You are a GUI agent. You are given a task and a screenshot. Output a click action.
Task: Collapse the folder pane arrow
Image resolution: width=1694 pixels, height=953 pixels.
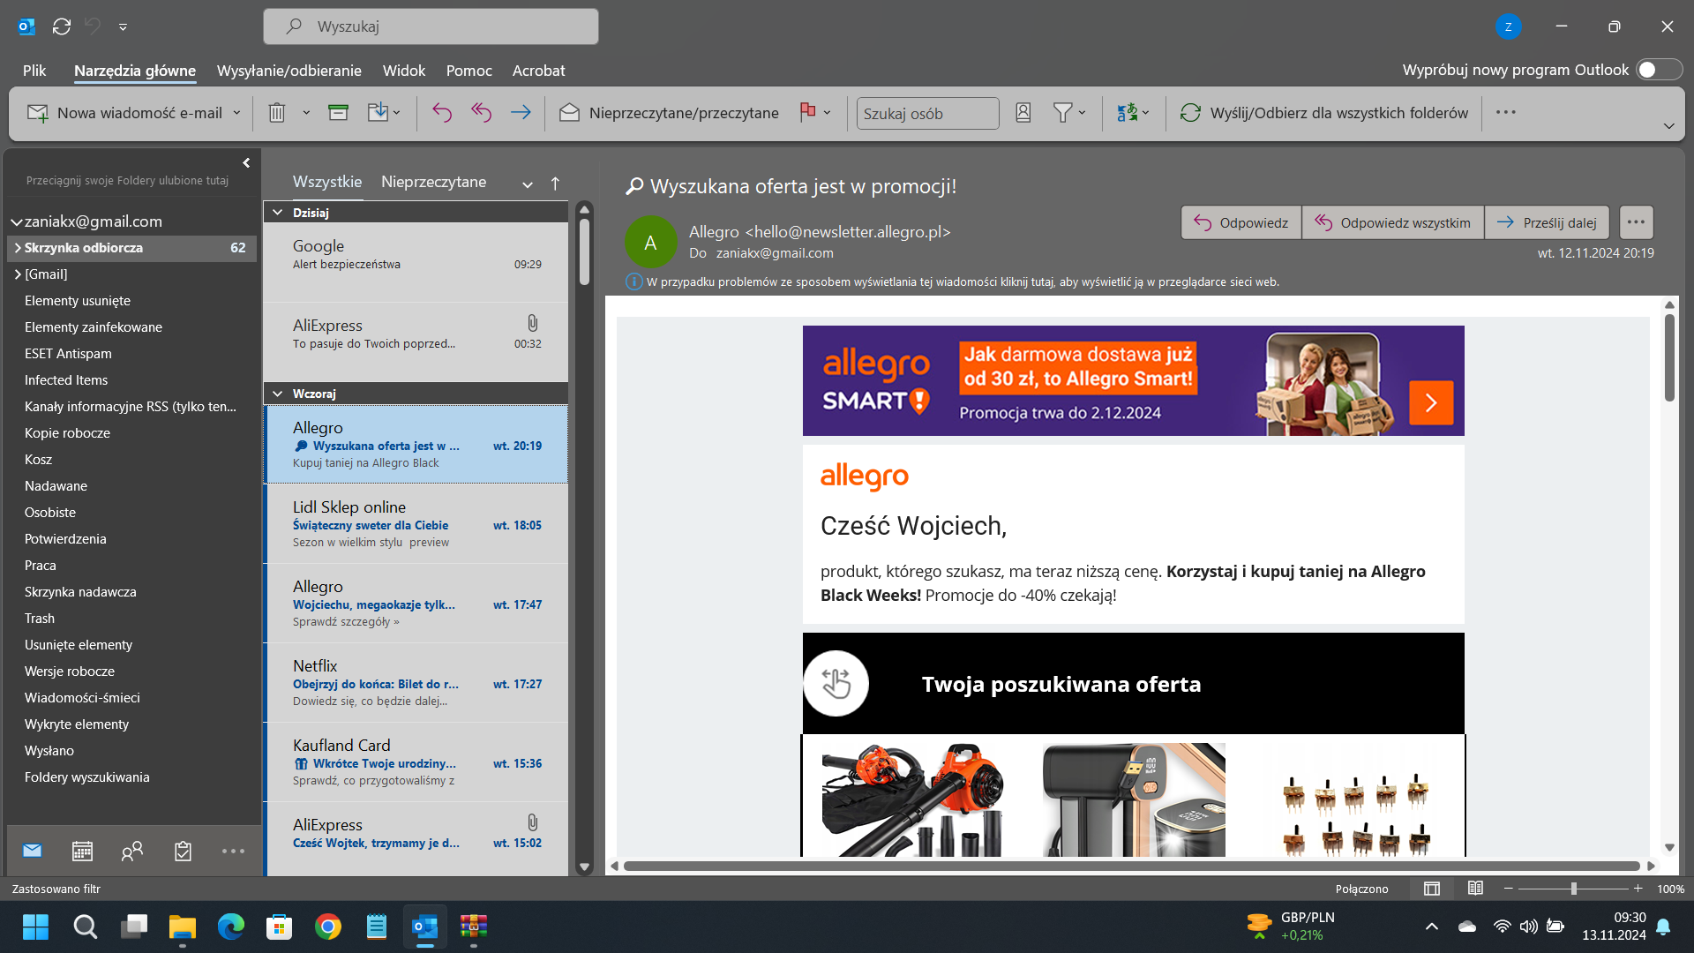coord(246,163)
